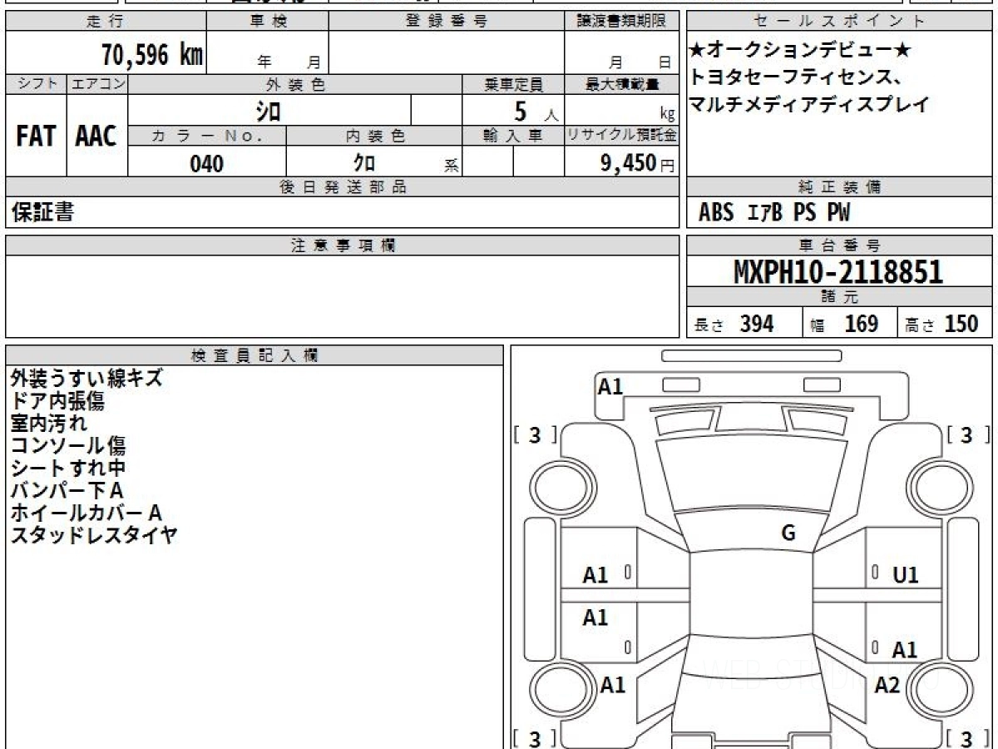The height and width of the screenshot is (749, 998).
Task: Select the ABS エアB PS PW equipment line
Action: pyautogui.click(x=774, y=213)
